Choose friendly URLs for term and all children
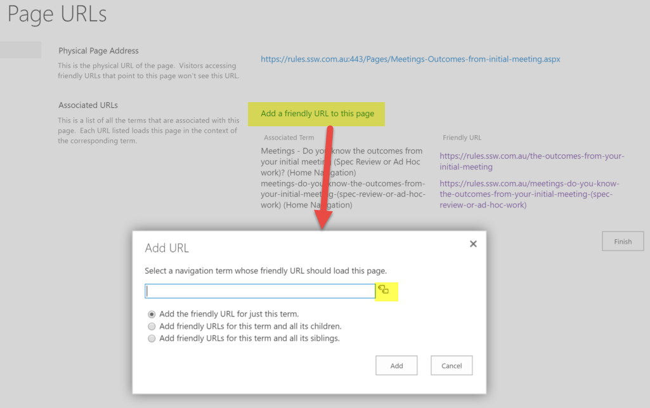650x408 pixels. [x=152, y=326]
